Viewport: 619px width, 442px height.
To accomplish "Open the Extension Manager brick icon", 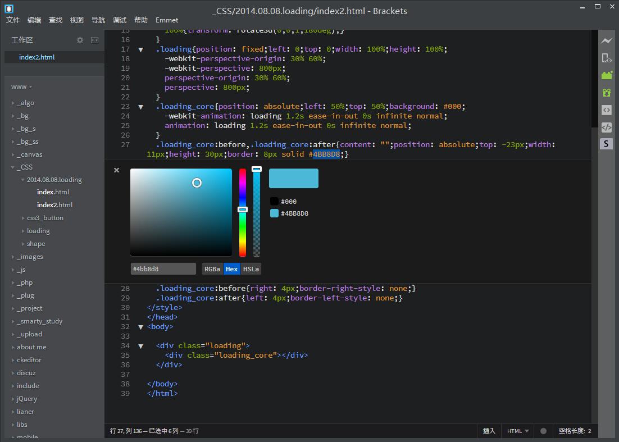I will coord(606,75).
